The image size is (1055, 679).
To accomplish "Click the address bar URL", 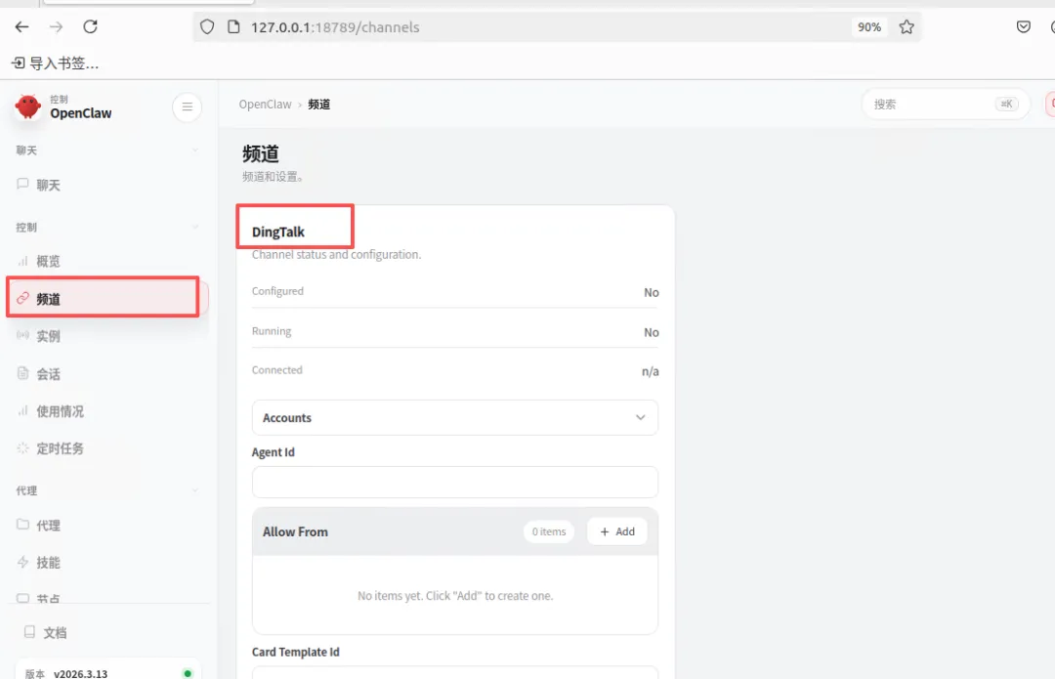I will tap(335, 27).
